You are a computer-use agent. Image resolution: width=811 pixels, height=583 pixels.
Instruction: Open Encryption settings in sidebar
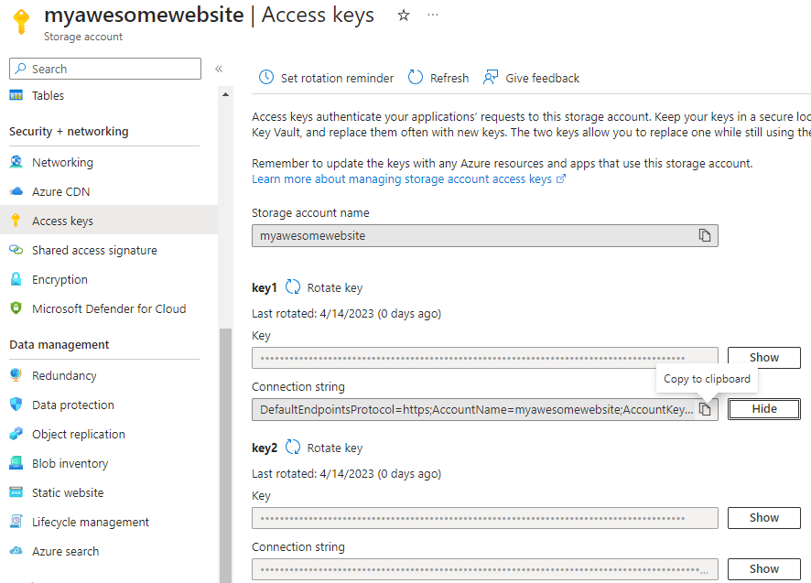tap(60, 280)
